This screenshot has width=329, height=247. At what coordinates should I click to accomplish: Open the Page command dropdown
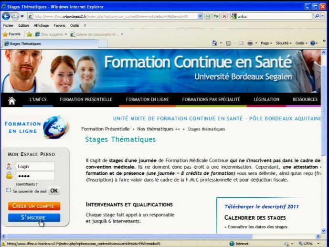(x=266, y=43)
